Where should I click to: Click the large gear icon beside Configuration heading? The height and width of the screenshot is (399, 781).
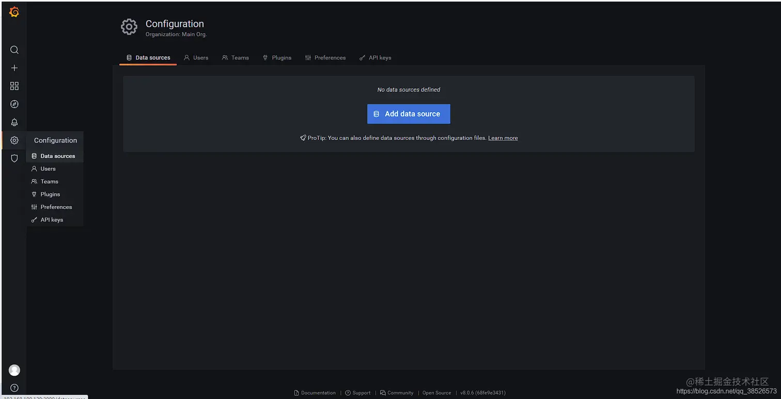129,27
